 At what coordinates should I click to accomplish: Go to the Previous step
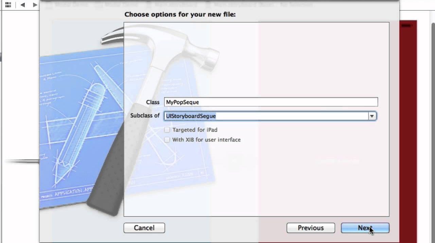tap(311, 228)
